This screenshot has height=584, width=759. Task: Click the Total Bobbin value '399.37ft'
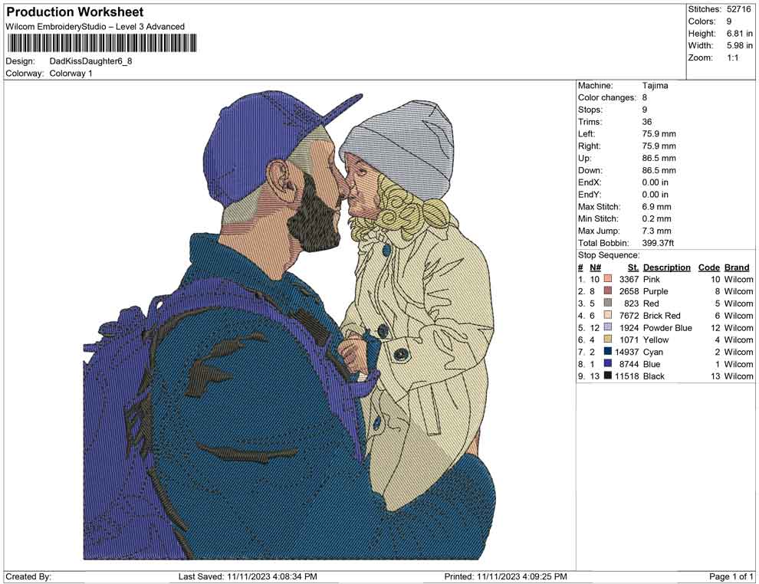coord(659,243)
